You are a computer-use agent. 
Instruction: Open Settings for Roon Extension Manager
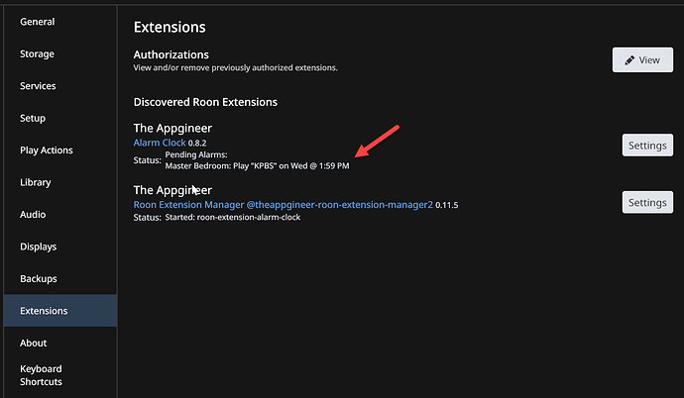[647, 202]
